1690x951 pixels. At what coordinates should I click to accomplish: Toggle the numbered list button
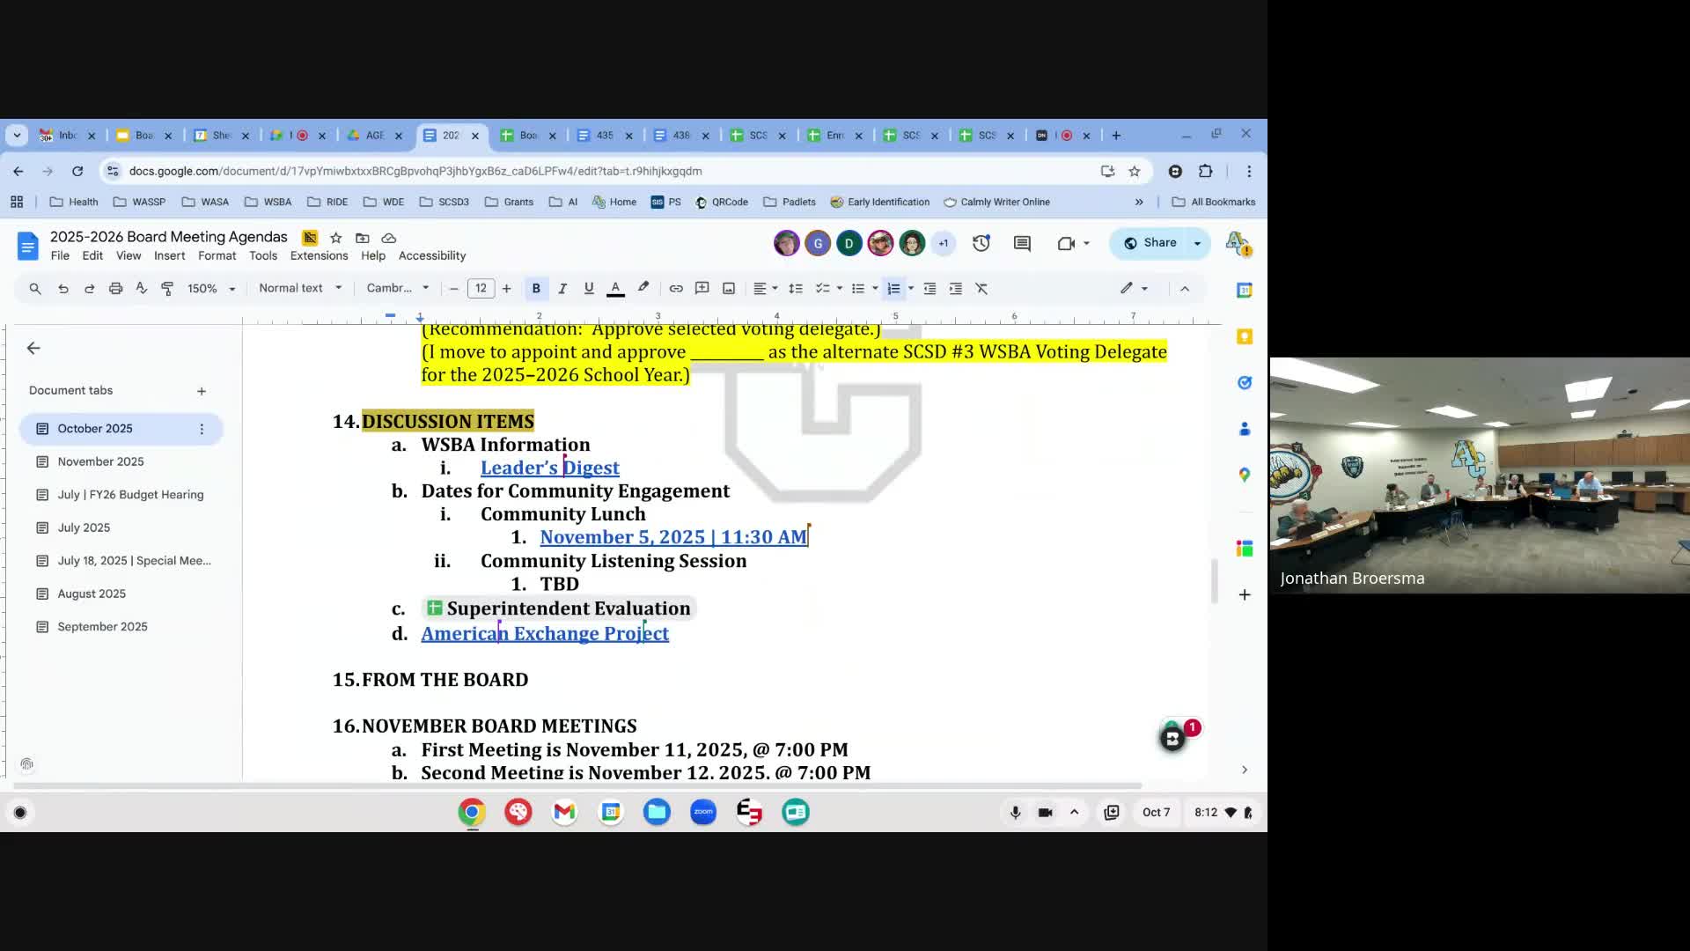pyautogui.click(x=893, y=289)
